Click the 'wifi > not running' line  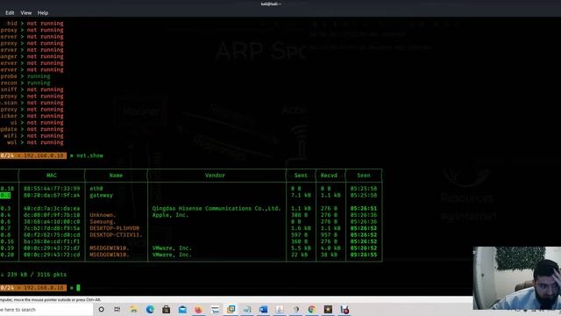[x=33, y=136]
